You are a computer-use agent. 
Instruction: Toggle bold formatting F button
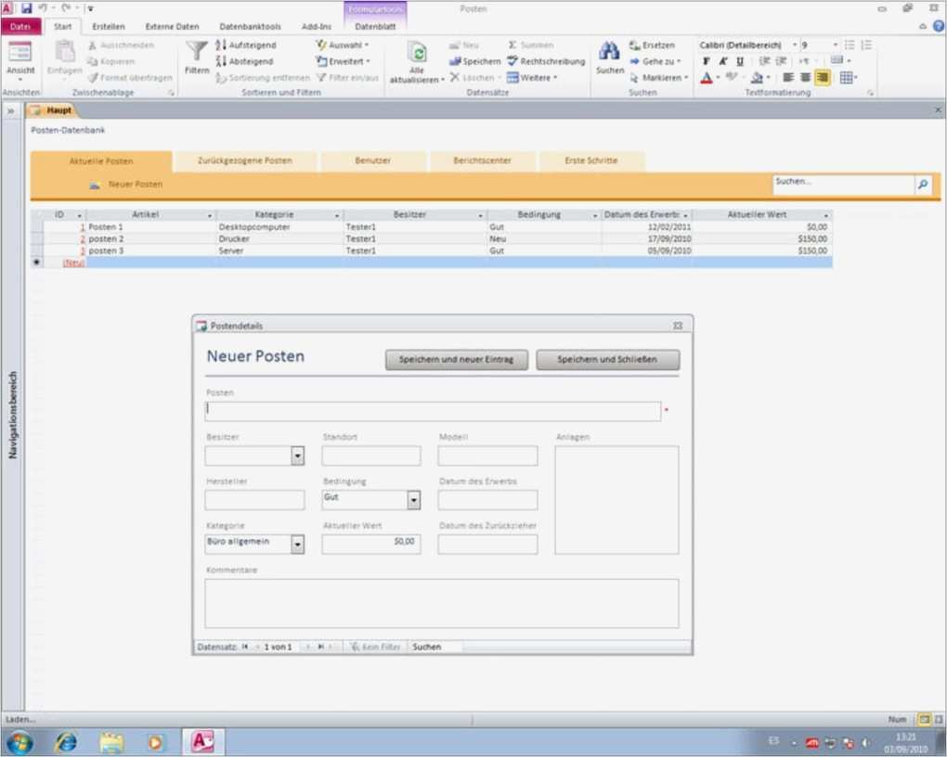coord(706,61)
